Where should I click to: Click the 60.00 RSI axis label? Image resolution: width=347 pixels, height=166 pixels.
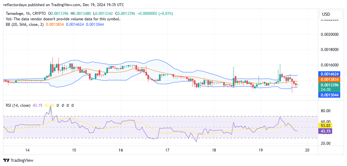(326, 122)
